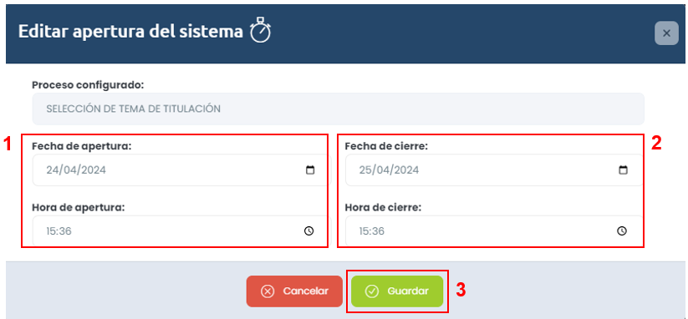Click the circled checkmark icon inside Guardar

[x=372, y=291]
